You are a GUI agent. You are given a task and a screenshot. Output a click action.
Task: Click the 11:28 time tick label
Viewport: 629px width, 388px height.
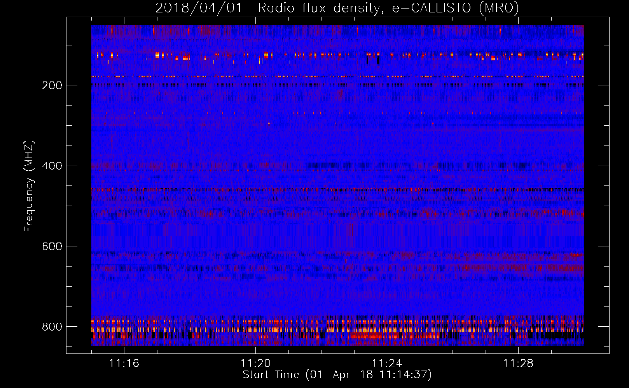518,364
